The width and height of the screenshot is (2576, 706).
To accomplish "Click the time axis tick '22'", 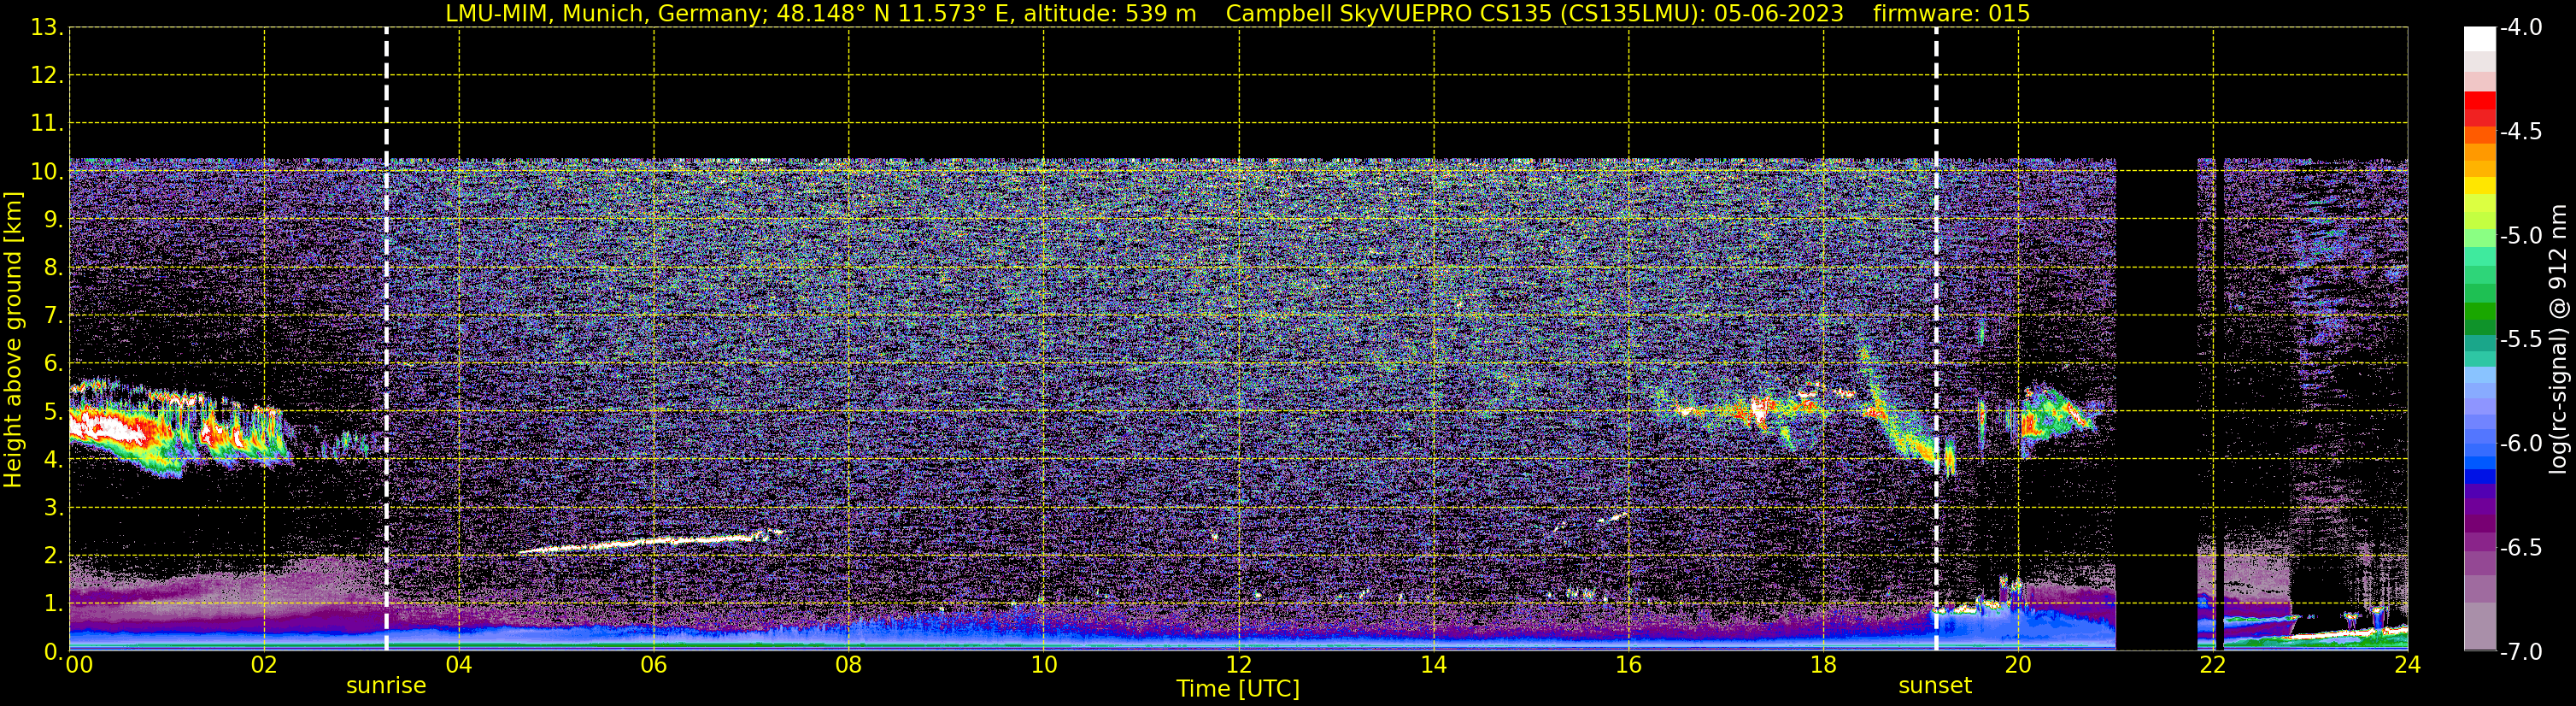I will tap(2213, 665).
